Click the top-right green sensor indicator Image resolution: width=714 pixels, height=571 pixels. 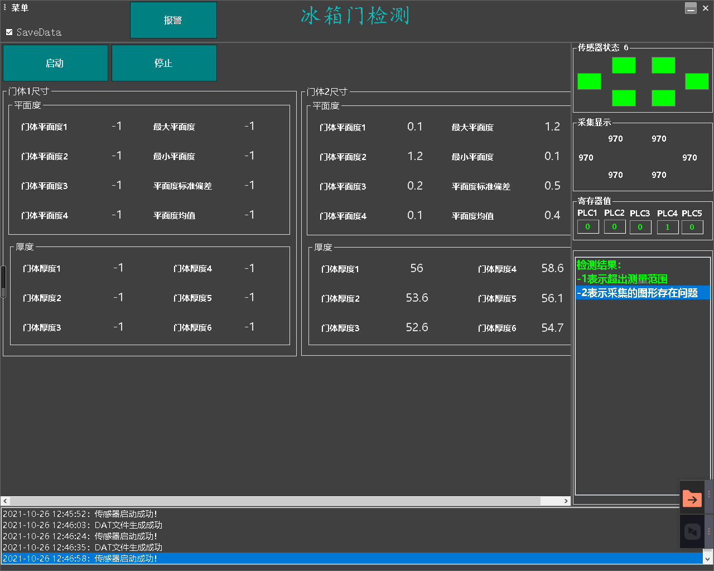pyautogui.click(x=663, y=65)
